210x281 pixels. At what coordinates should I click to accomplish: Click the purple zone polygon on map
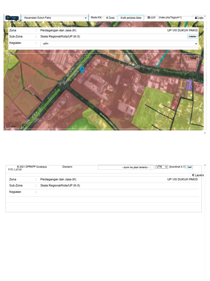[x=189, y=85]
